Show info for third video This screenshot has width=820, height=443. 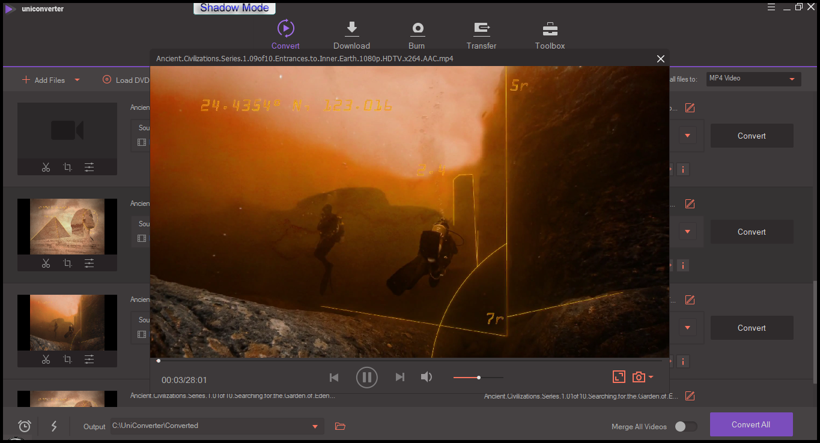682,361
